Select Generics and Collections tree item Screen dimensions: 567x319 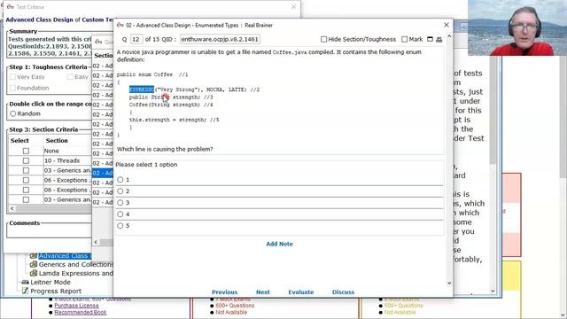point(75,264)
